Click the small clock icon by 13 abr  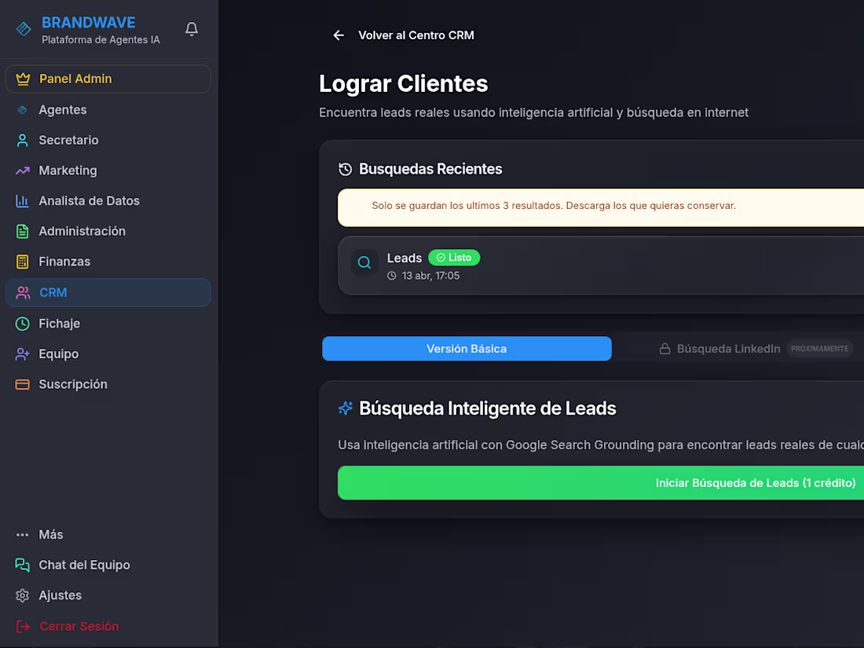coord(392,276)
